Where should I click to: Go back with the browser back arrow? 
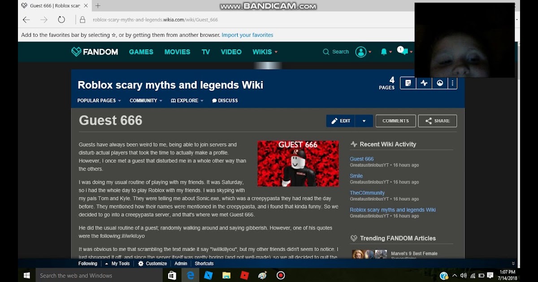pyautogui.click(x=26, y=20)
